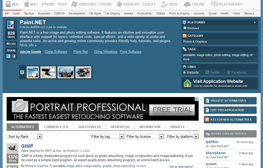The image size is (263, 168).
Task: Open tphilbin's user profile link
Action: (x=212, y=142)
